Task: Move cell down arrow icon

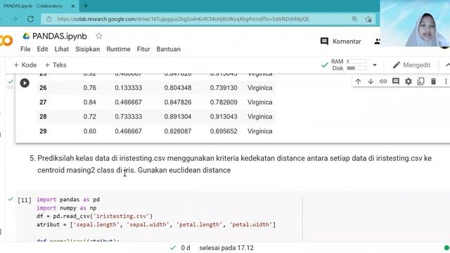Action: (371, 82)
